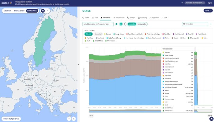The height and width of the screenshot is (122, 214).
Task: Select the table view icon
Action: pos(124,24)
